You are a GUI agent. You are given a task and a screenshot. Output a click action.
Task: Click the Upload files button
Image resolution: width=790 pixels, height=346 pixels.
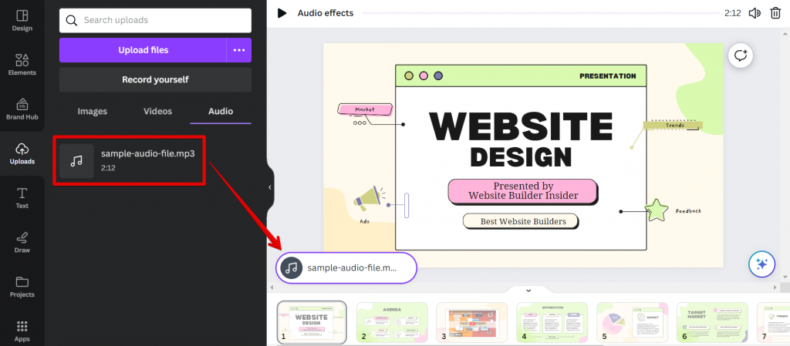pos(143,50)
